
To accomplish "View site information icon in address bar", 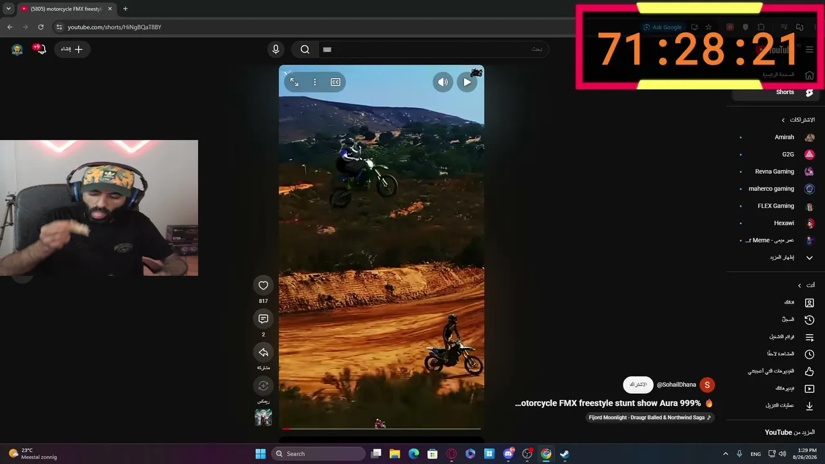I will coord(59,27).
